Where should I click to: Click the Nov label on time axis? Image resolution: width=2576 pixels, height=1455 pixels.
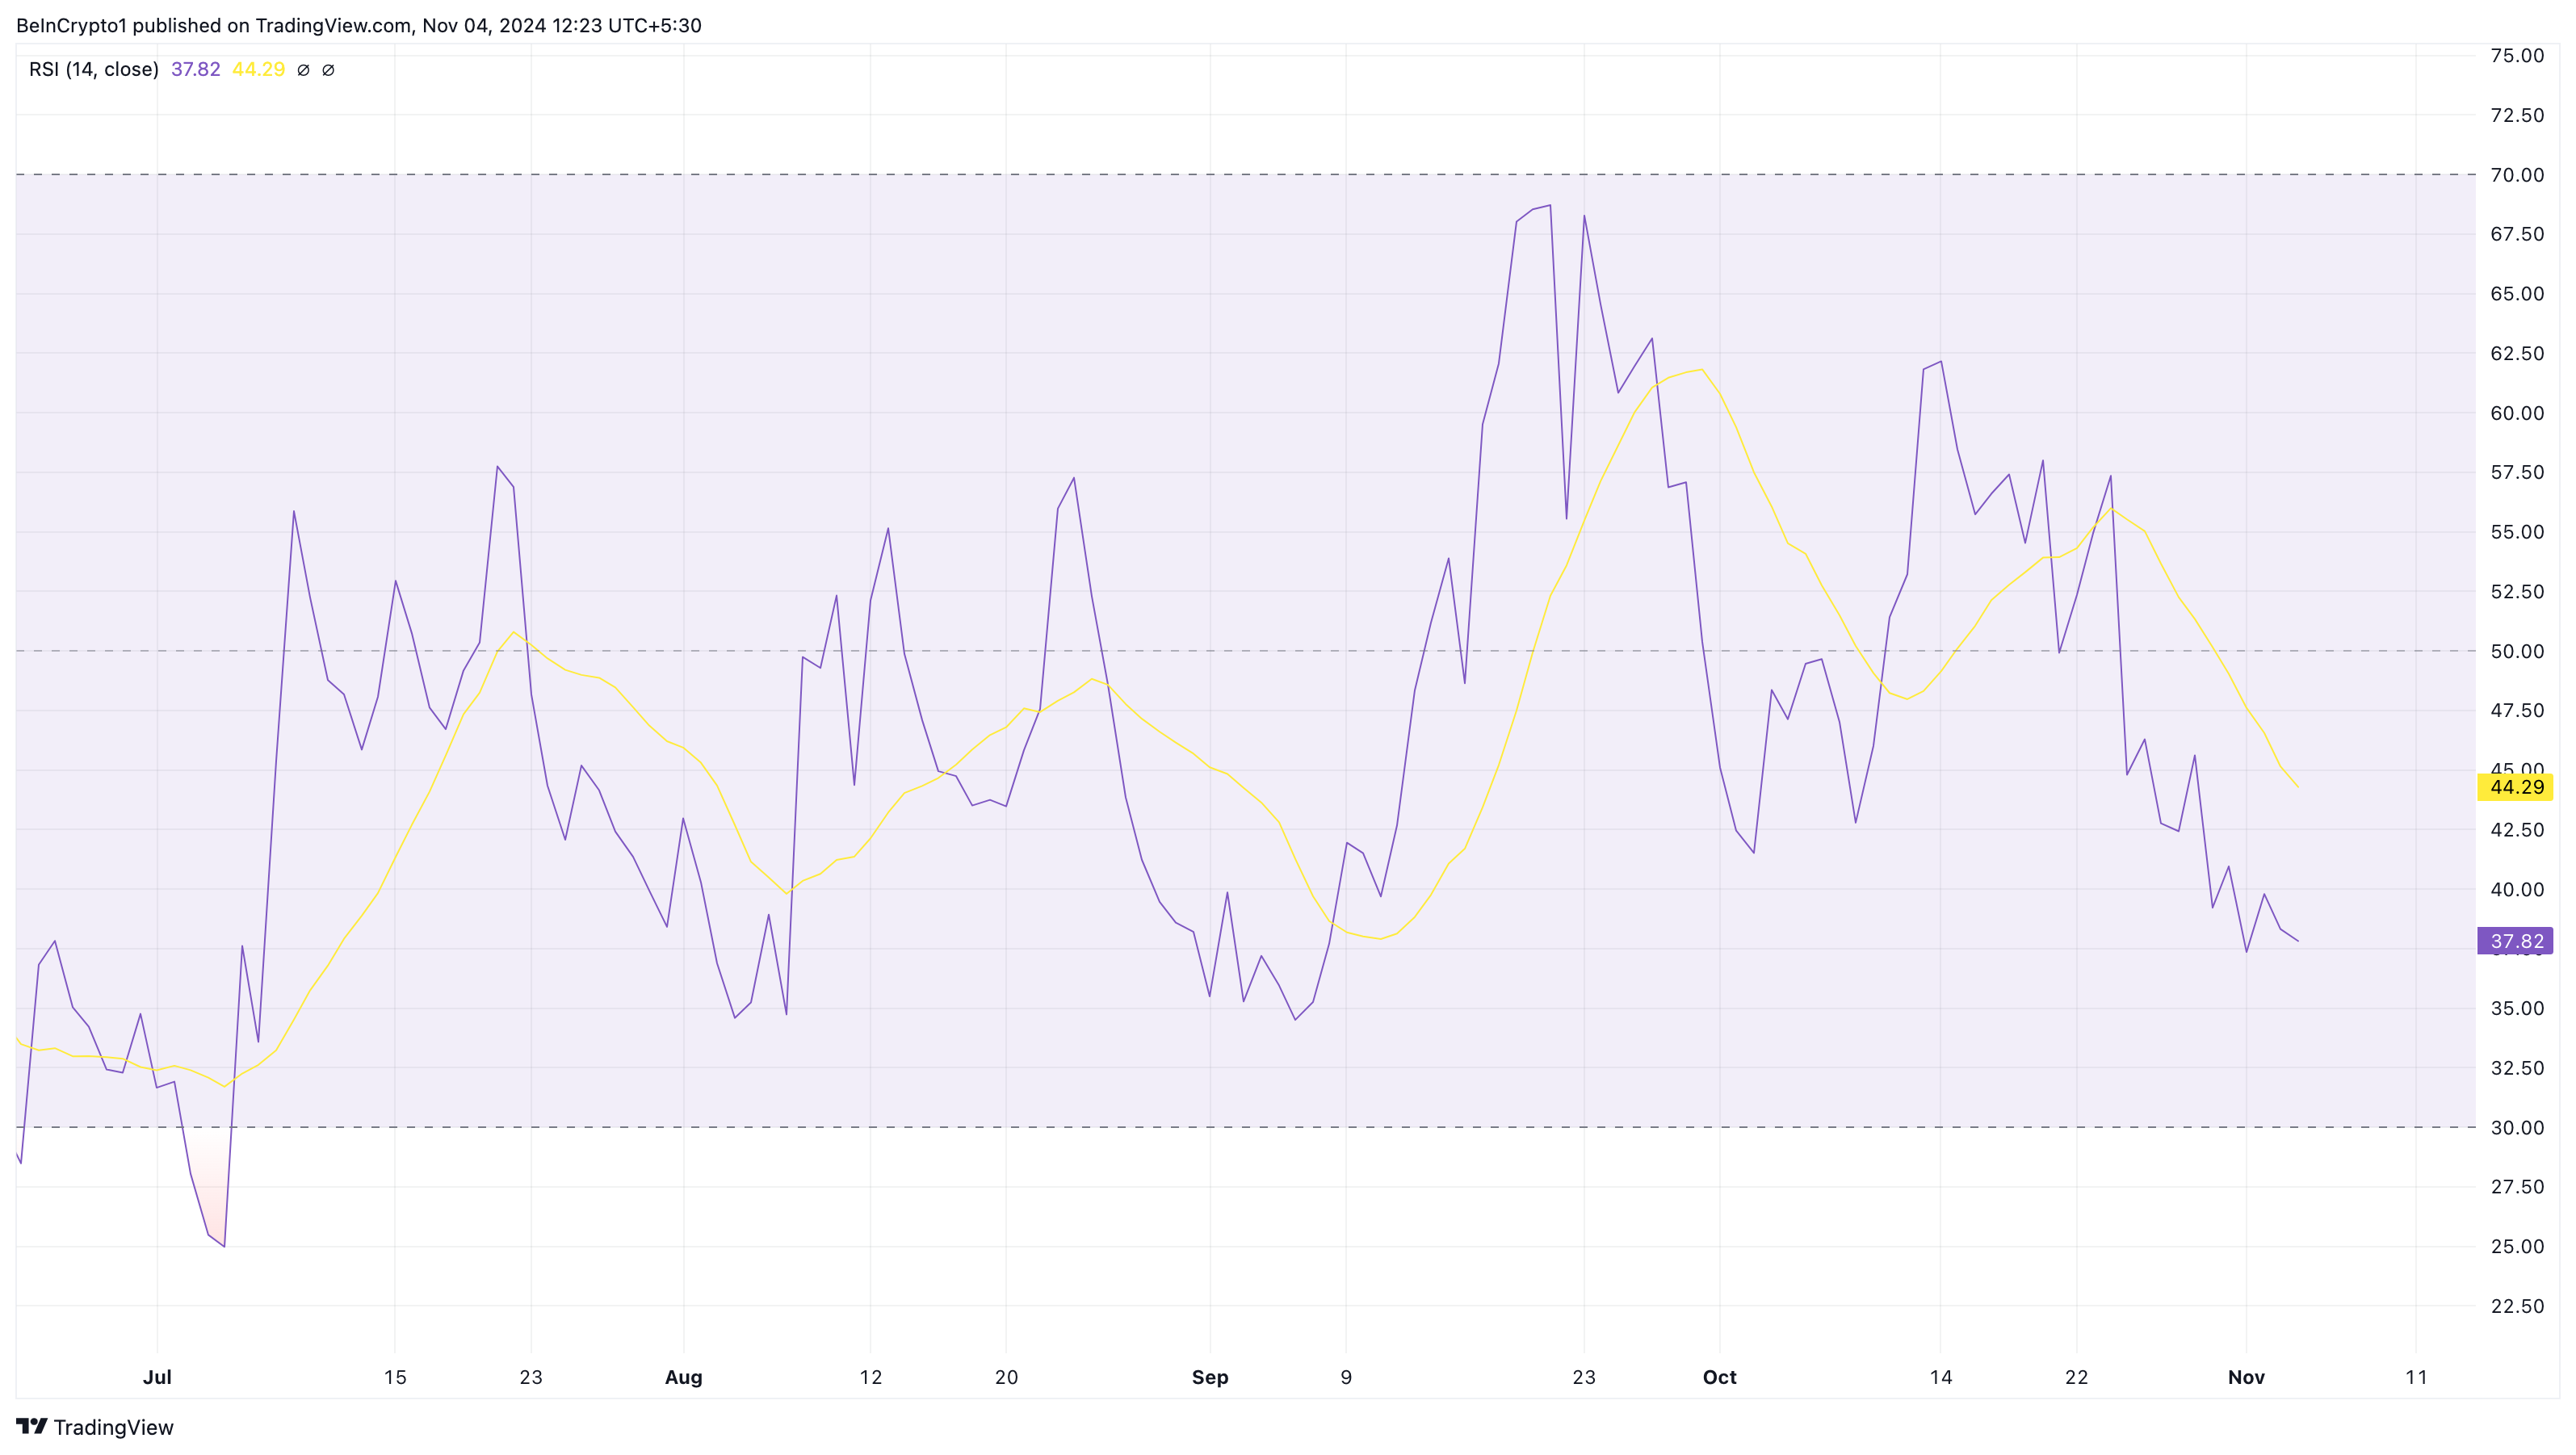2246,1377
